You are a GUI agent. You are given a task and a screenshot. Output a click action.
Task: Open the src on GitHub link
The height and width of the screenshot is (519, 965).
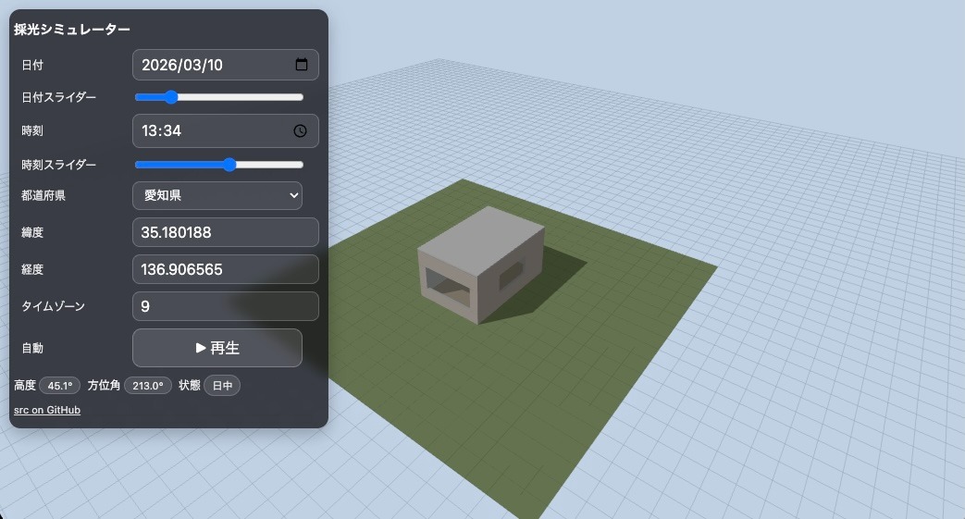point(47,410)
